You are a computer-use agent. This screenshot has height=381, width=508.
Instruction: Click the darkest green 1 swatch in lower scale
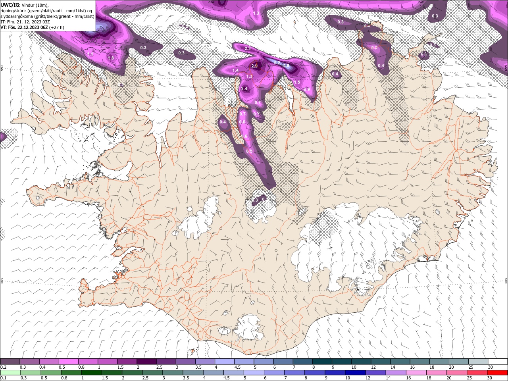coord(91,373)
